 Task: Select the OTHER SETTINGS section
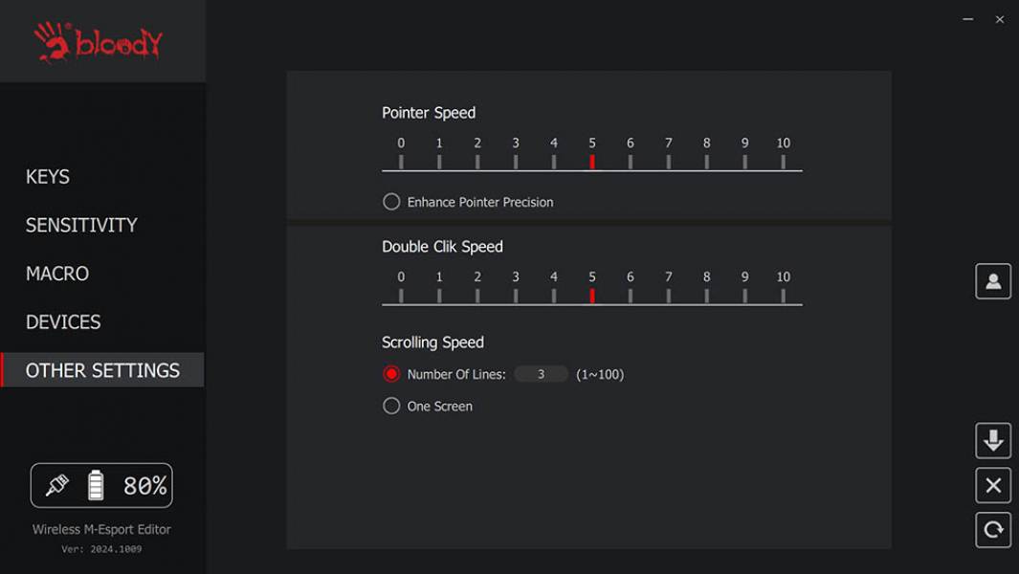[x=102, y=370]
